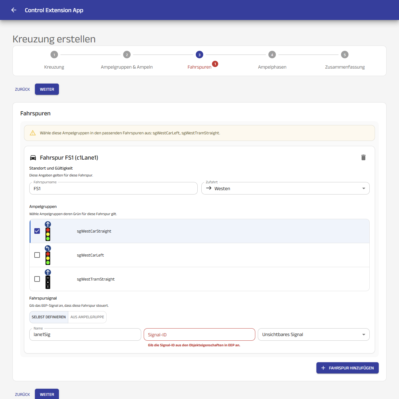Click the sgWestCarStraight row label
Viewport: 399px width, 399px height.
tap(94, 231)
